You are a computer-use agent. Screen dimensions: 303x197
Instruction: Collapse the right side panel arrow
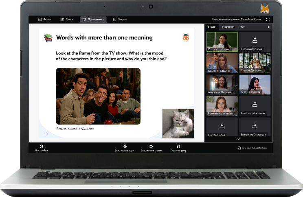pyautogui.click(x=268, y=27)
